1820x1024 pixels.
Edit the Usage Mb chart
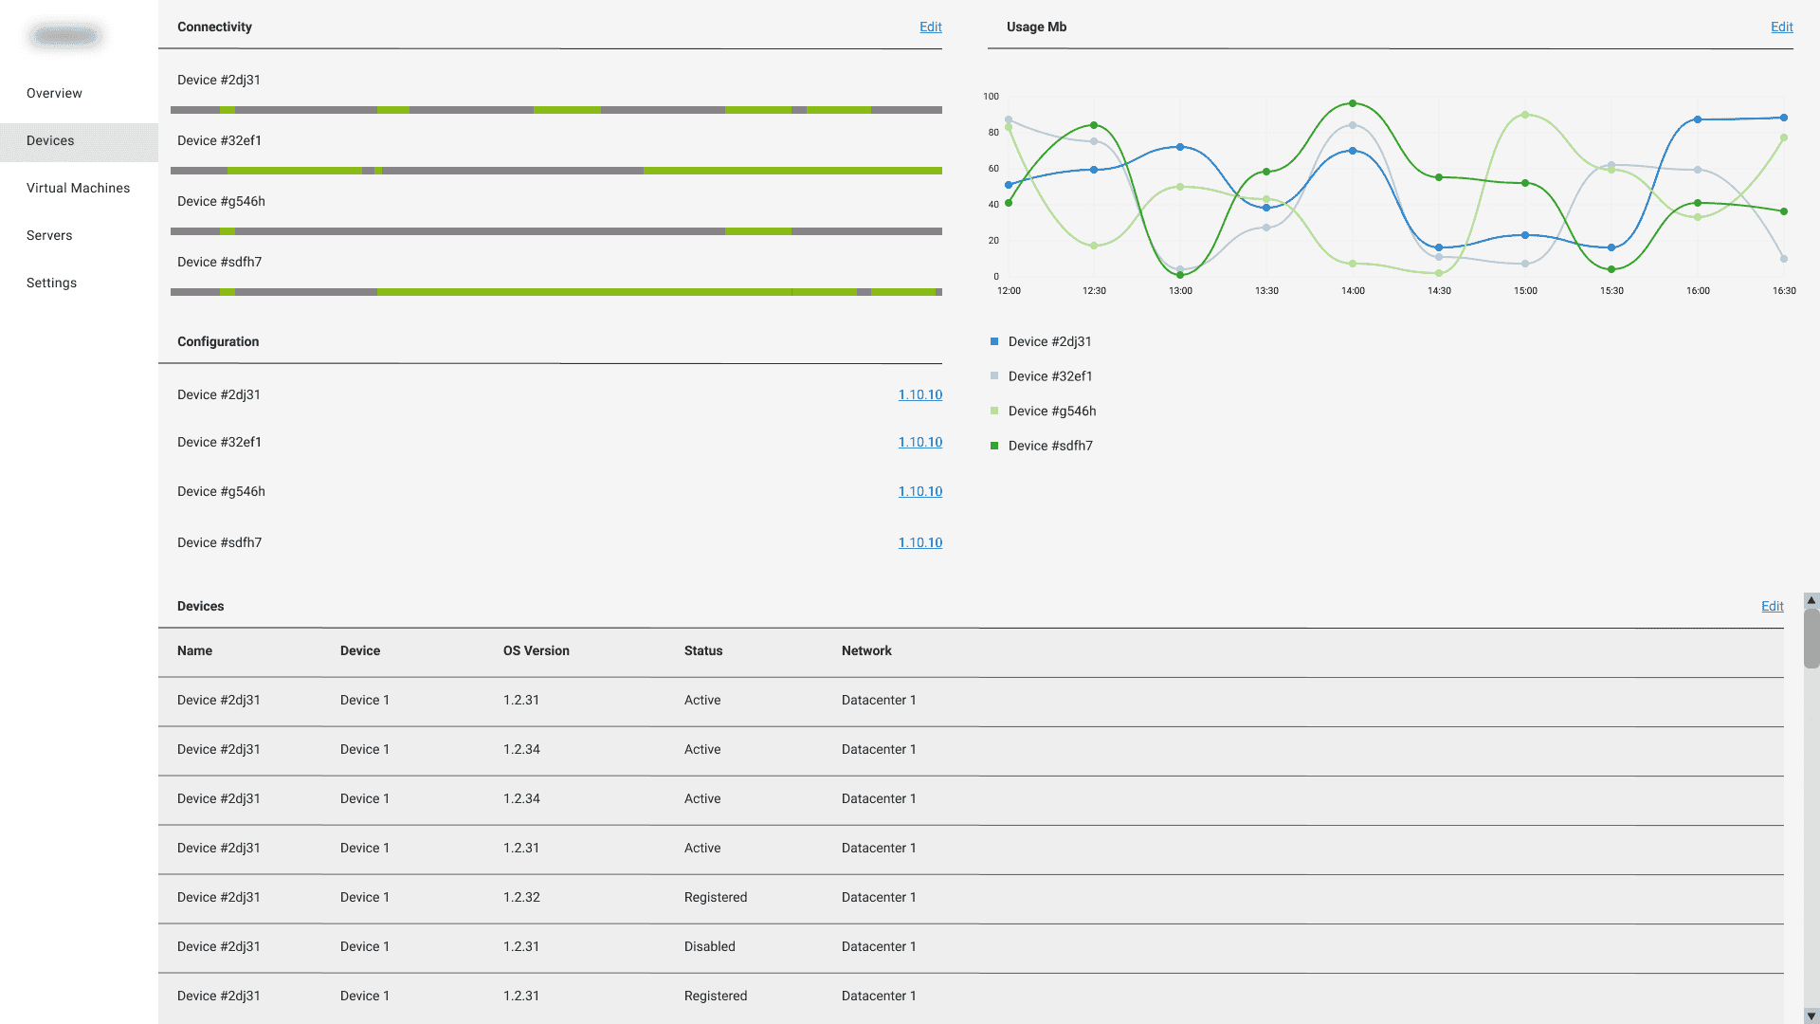pyautogui.click(x=1781, y=27)
